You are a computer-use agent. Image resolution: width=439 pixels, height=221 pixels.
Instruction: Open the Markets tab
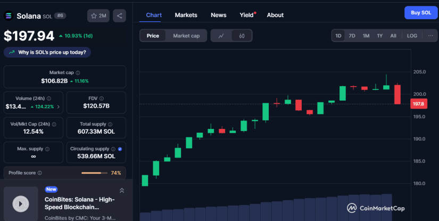point(186,15)
